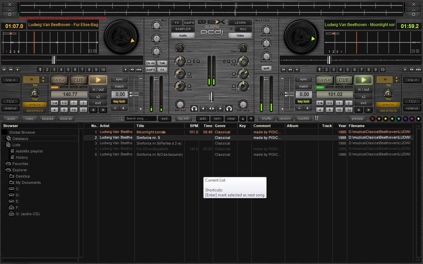Clear the current playlist

pos(231,118)
